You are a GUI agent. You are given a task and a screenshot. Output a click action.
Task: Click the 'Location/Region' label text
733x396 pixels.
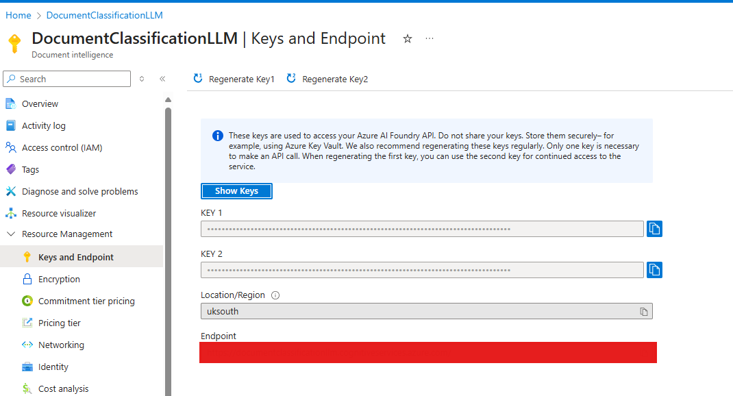(233, 295)
